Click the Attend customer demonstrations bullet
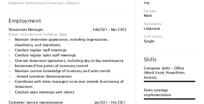The width and height of the screenshot is (204, 104). click(x=43, y=76)
